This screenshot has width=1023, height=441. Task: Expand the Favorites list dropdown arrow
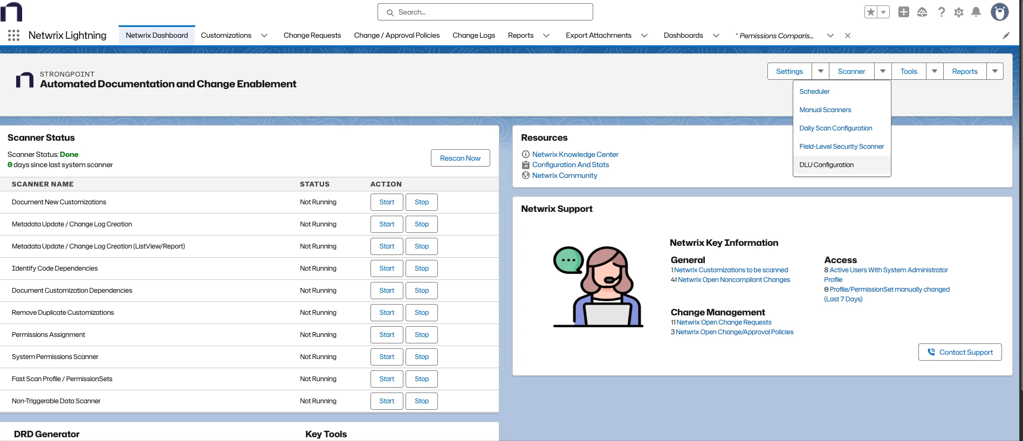coord(883,12)
